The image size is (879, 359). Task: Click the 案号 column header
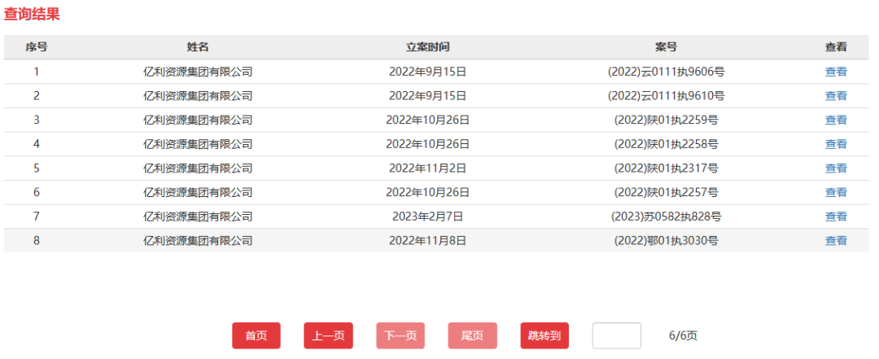pos(666,47)
